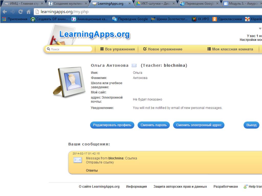
Task: Open Kliparik bookmark
Action: [254, 19]
